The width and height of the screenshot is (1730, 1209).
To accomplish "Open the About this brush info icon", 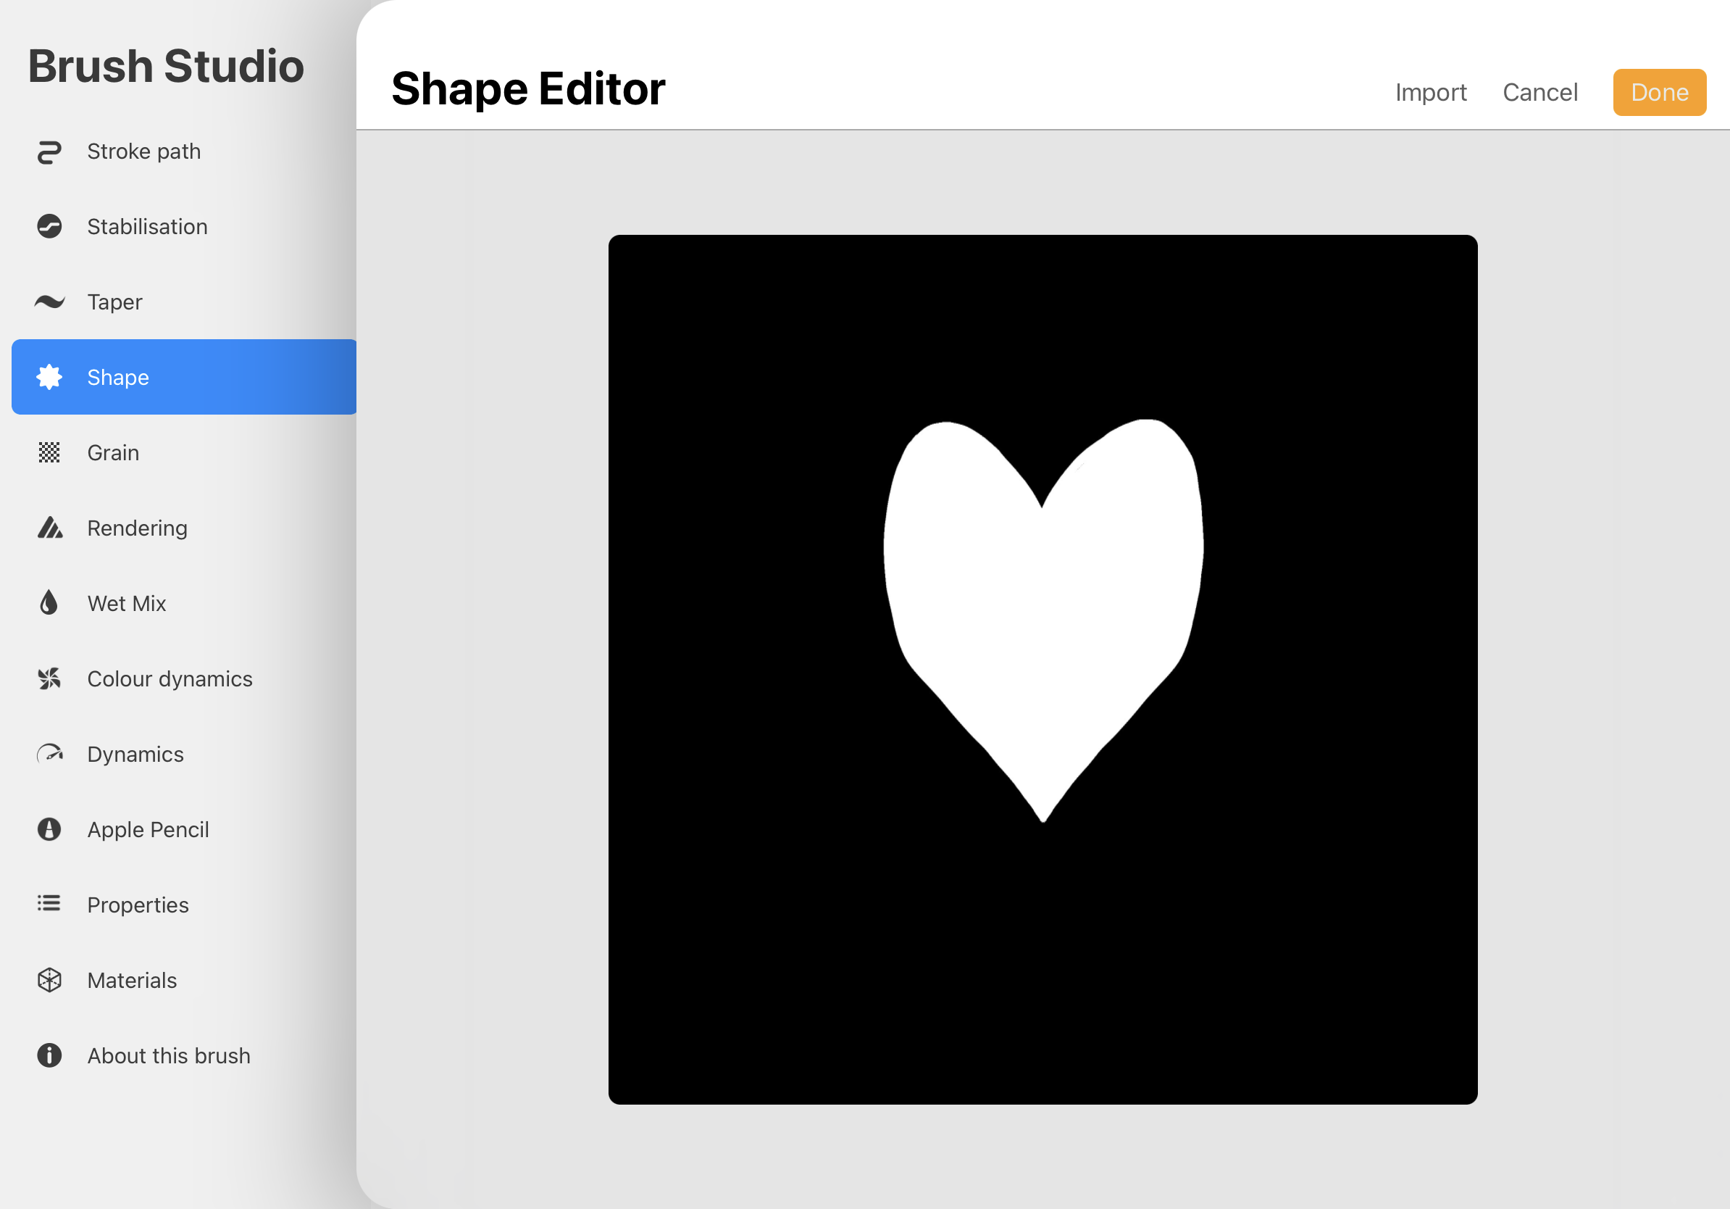I will 49,1055.
